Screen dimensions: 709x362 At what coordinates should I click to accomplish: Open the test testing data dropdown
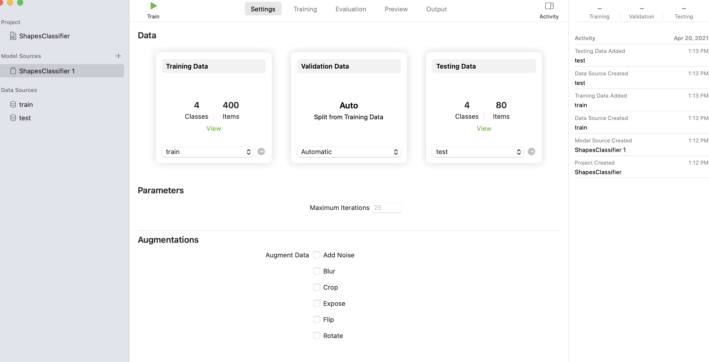click(478, 152)
